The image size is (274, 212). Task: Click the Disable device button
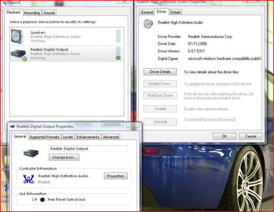click(x=160, y=109)
